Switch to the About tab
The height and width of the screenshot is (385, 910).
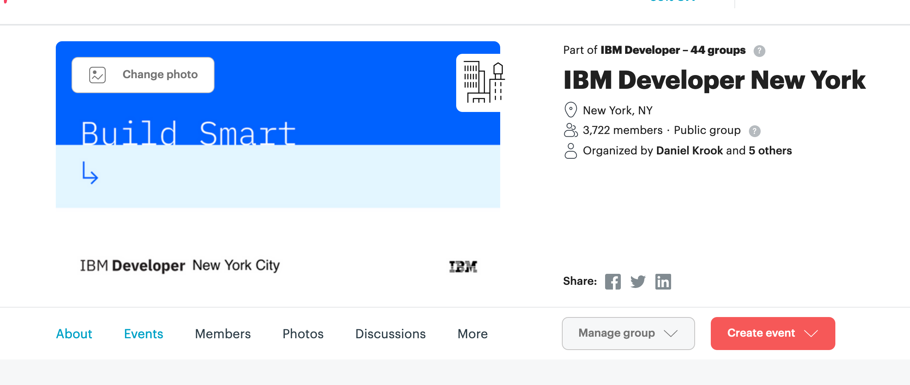click(x=74, y=334)
